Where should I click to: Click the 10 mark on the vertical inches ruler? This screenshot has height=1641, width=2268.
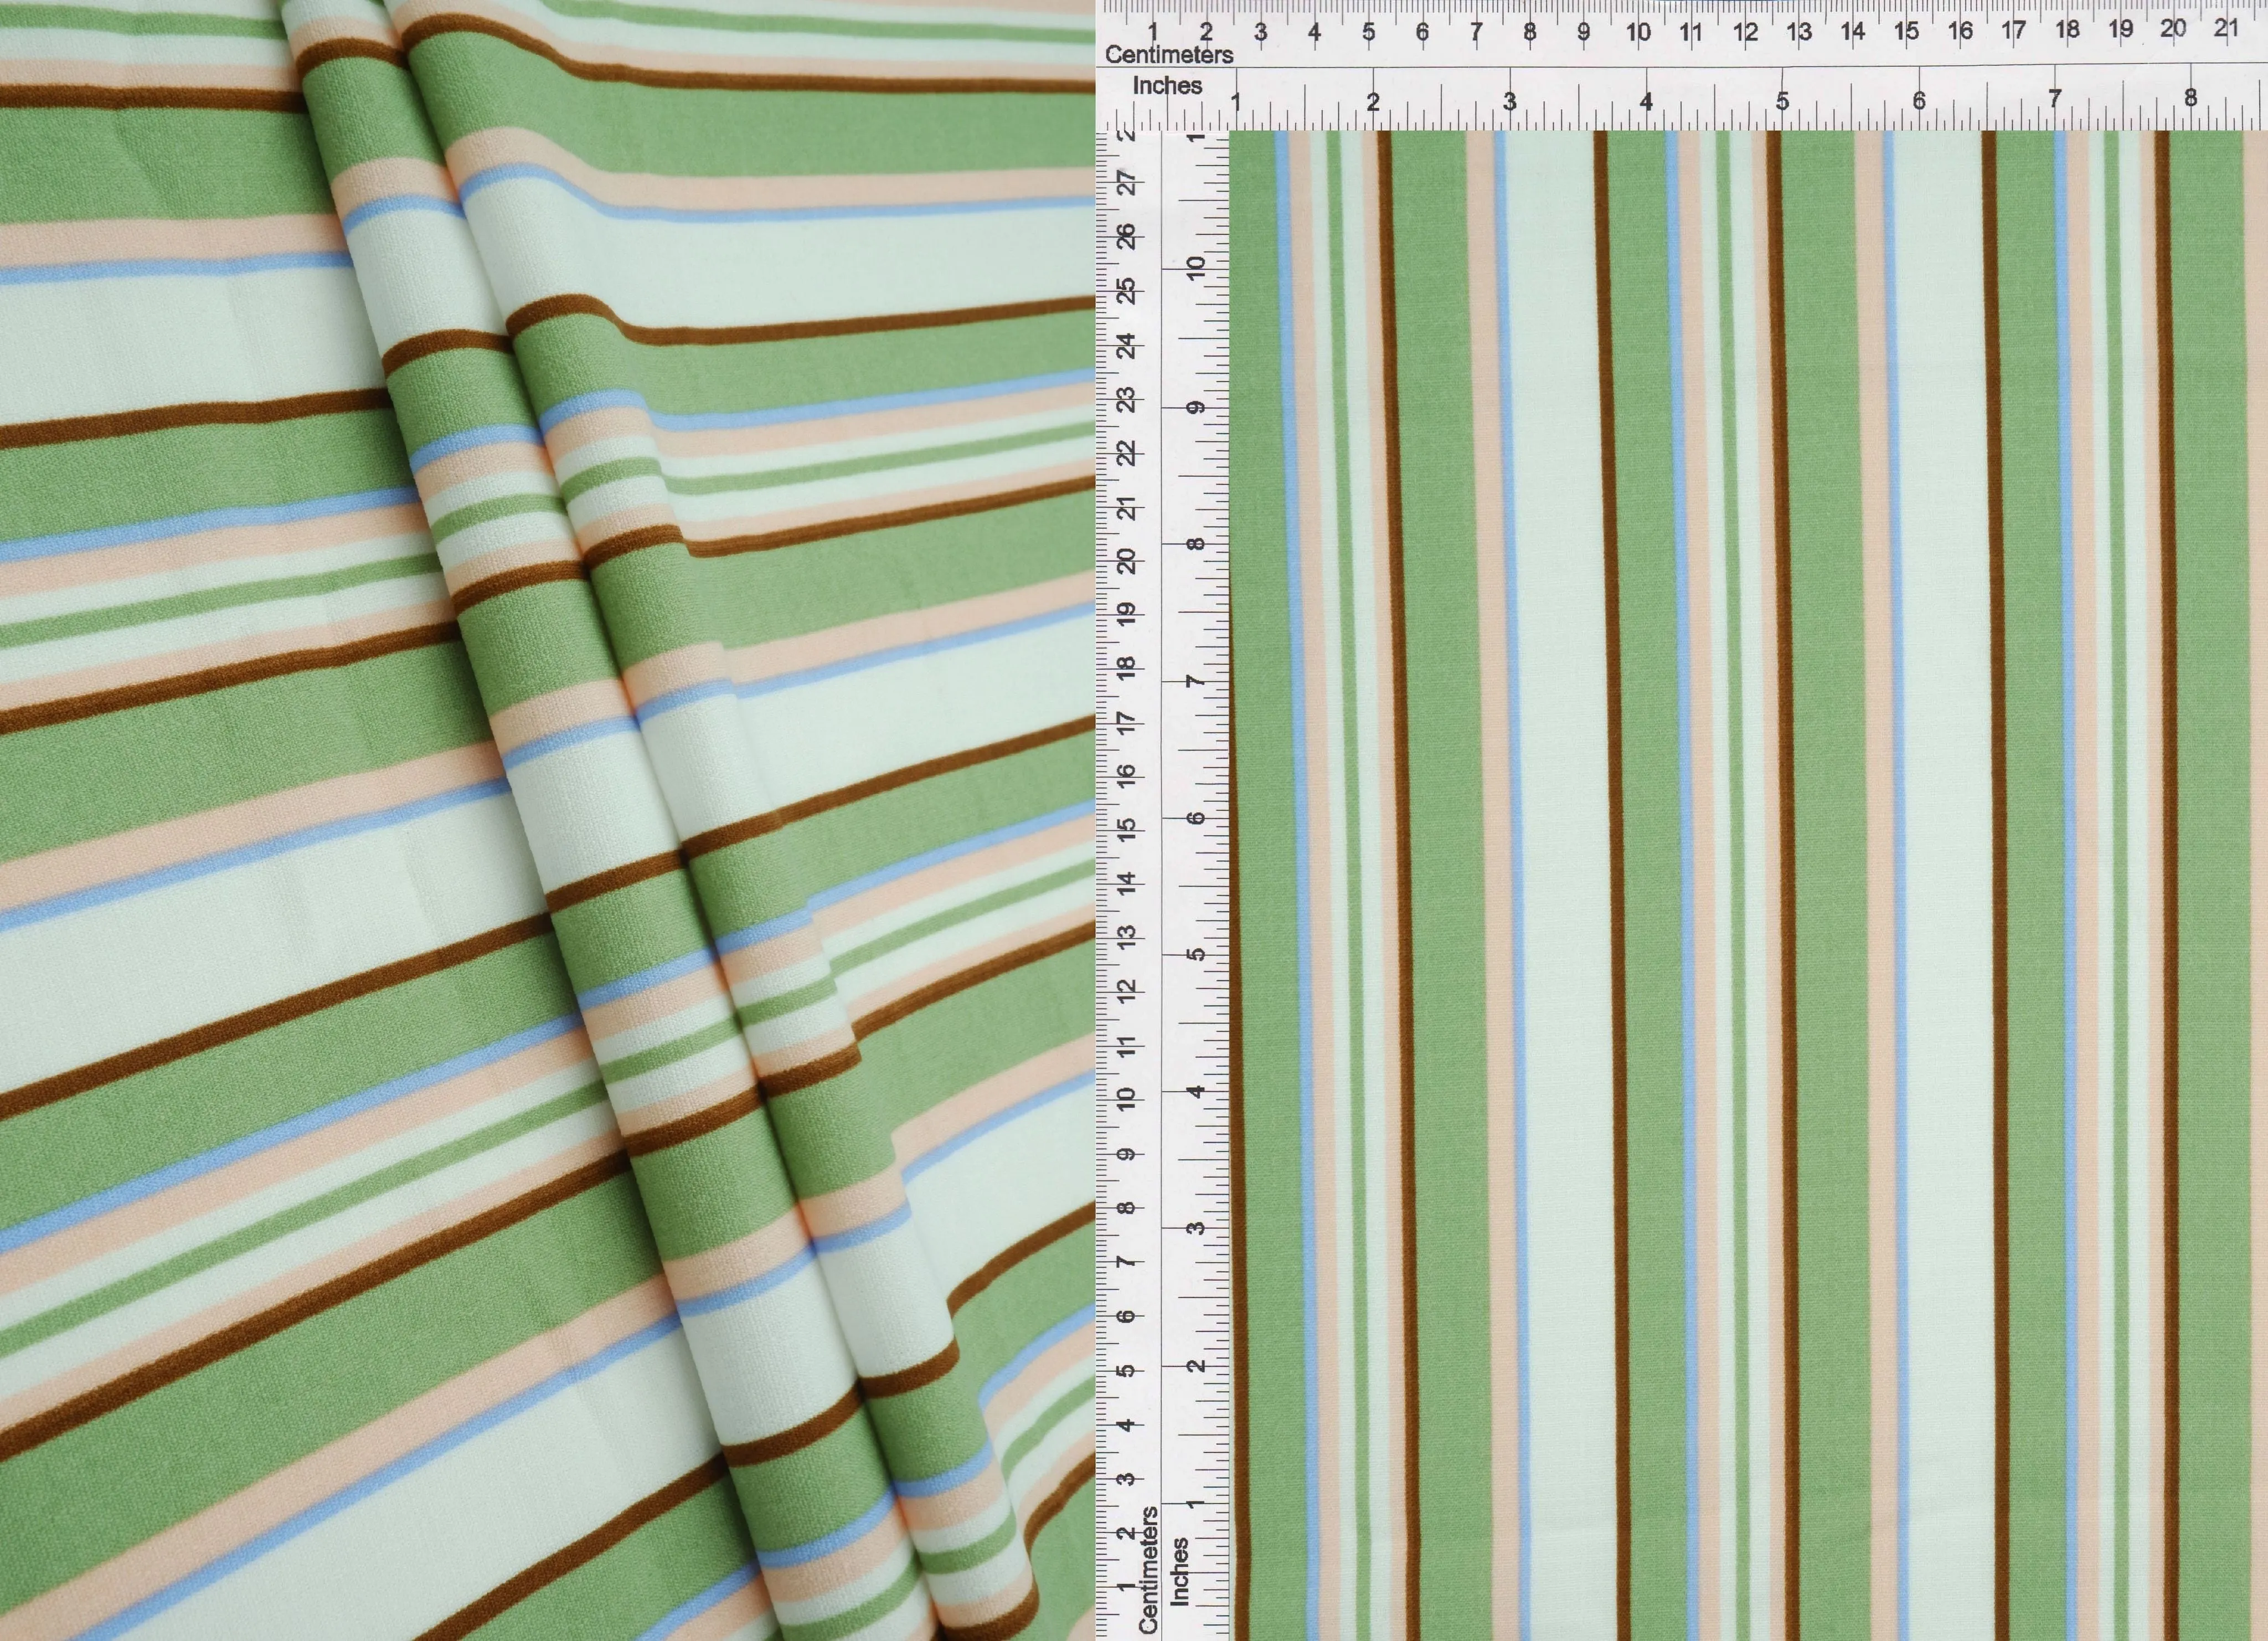(1195, 268)
